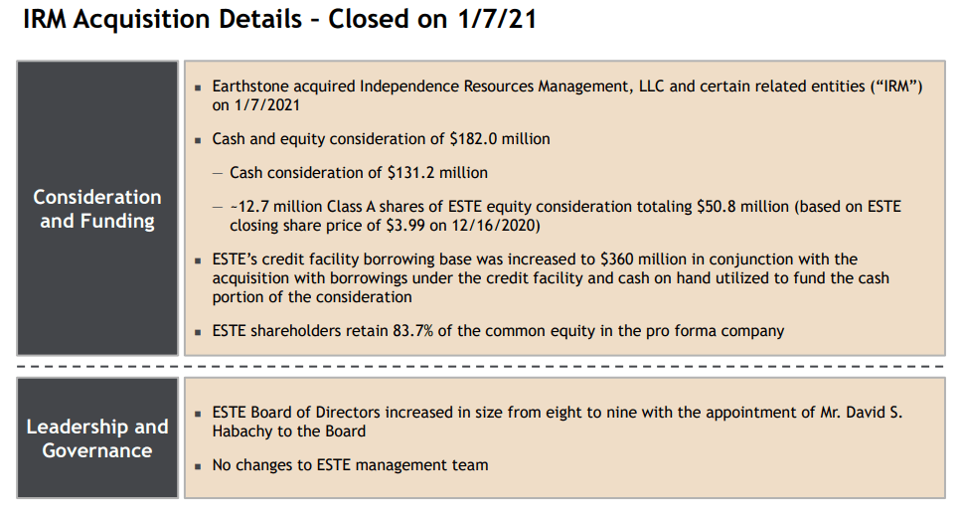
Task: Click the slide title 'IRM Acquisition Details'
Action: (163, 19)
